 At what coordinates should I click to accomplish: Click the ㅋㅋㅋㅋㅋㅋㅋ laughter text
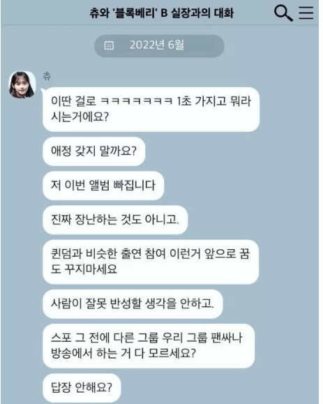tap(136, 101)
